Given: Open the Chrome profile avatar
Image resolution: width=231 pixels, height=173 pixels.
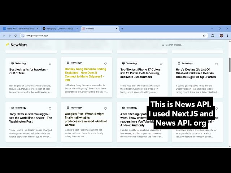Looking at the screenshot, I should 221,36.
